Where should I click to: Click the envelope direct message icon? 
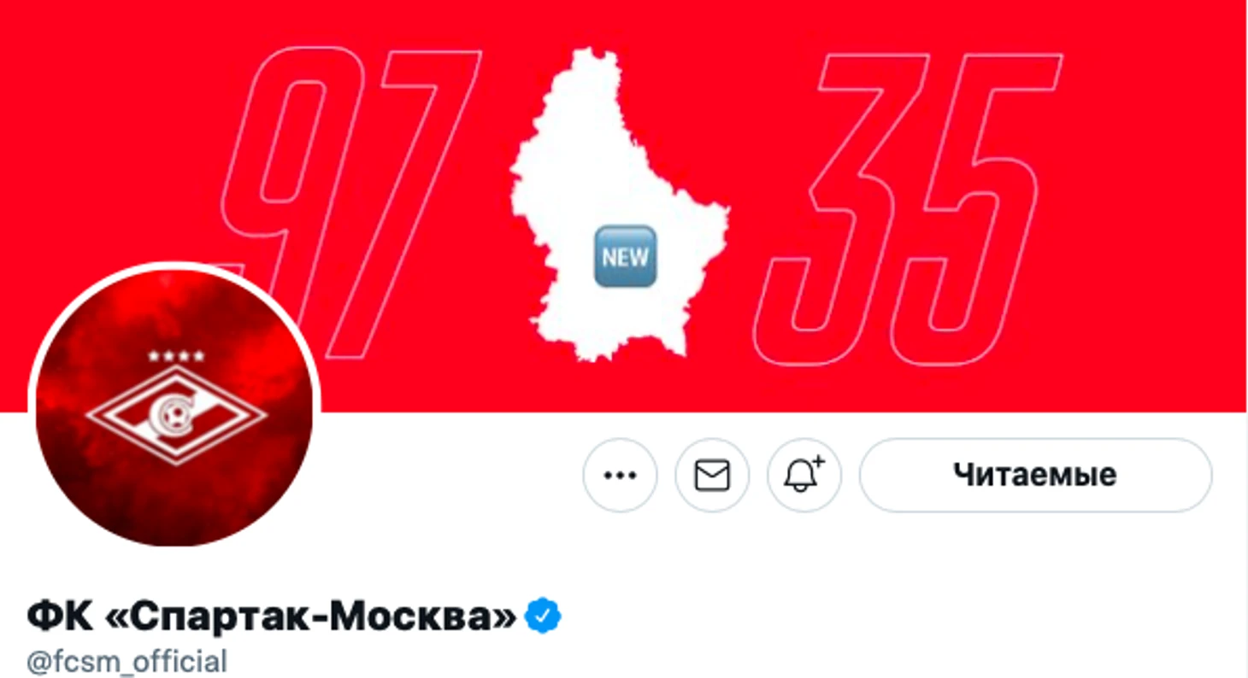712,476
